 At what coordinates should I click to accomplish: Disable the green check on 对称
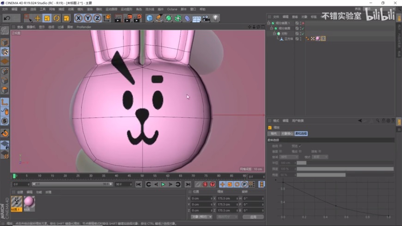(x=303, y=34)
